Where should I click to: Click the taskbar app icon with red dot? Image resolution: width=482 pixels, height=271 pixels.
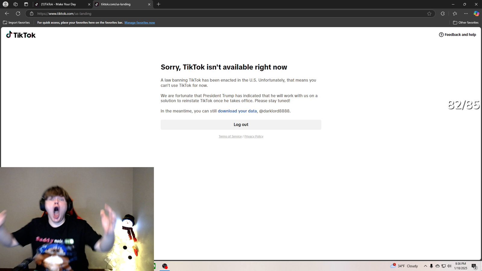165,266
